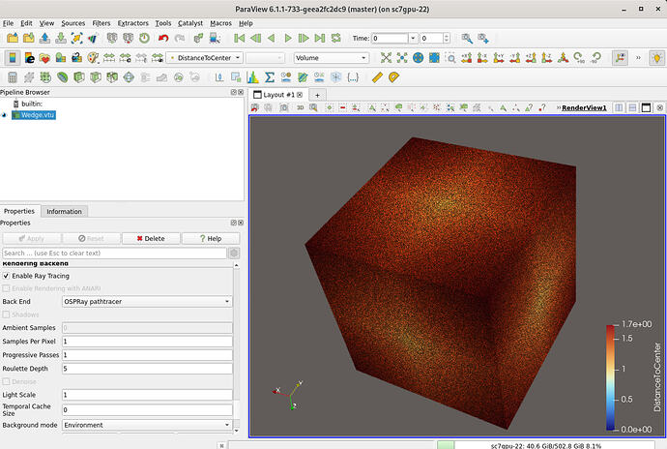Viewport: 667px width, 449px height.
Task: Toggle the animation Loop button
Action: coord(336,39)
